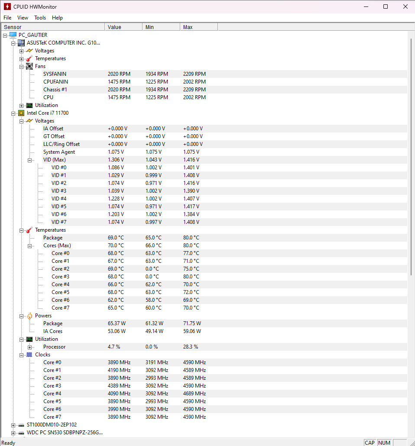Viewport: 415px width, 446px height.
Task: Expand the motherboard Temperatures node
Action: (x=21, y=59)
